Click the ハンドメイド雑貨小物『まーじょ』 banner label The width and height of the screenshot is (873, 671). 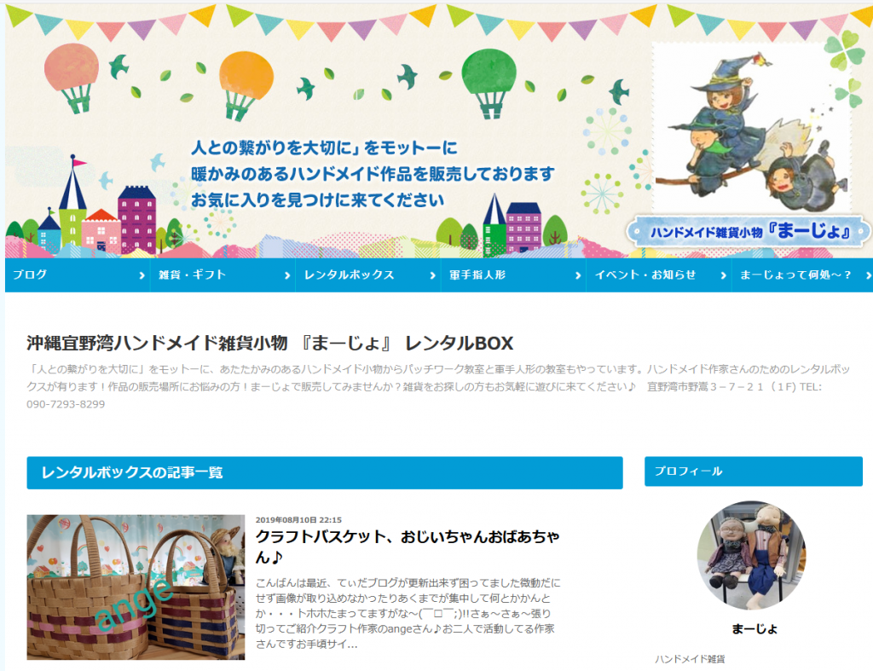tap(749, 231)
